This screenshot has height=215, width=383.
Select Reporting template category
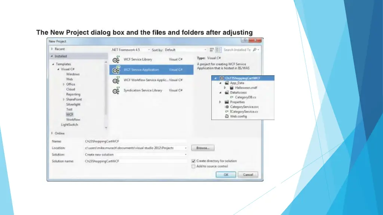point(73,94)
